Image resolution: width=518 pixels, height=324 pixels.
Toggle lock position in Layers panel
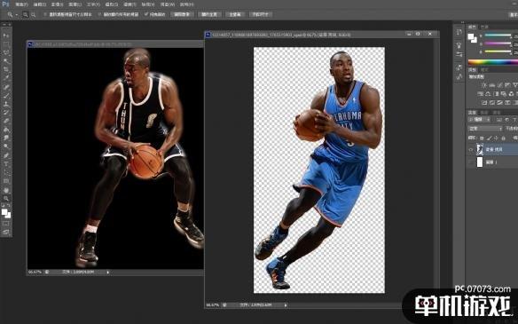tap(496, 138)
